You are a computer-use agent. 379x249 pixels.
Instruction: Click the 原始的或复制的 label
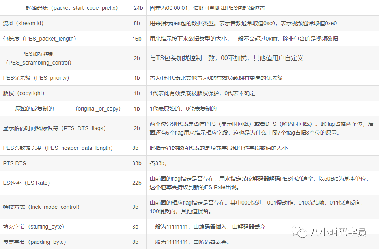34,109
